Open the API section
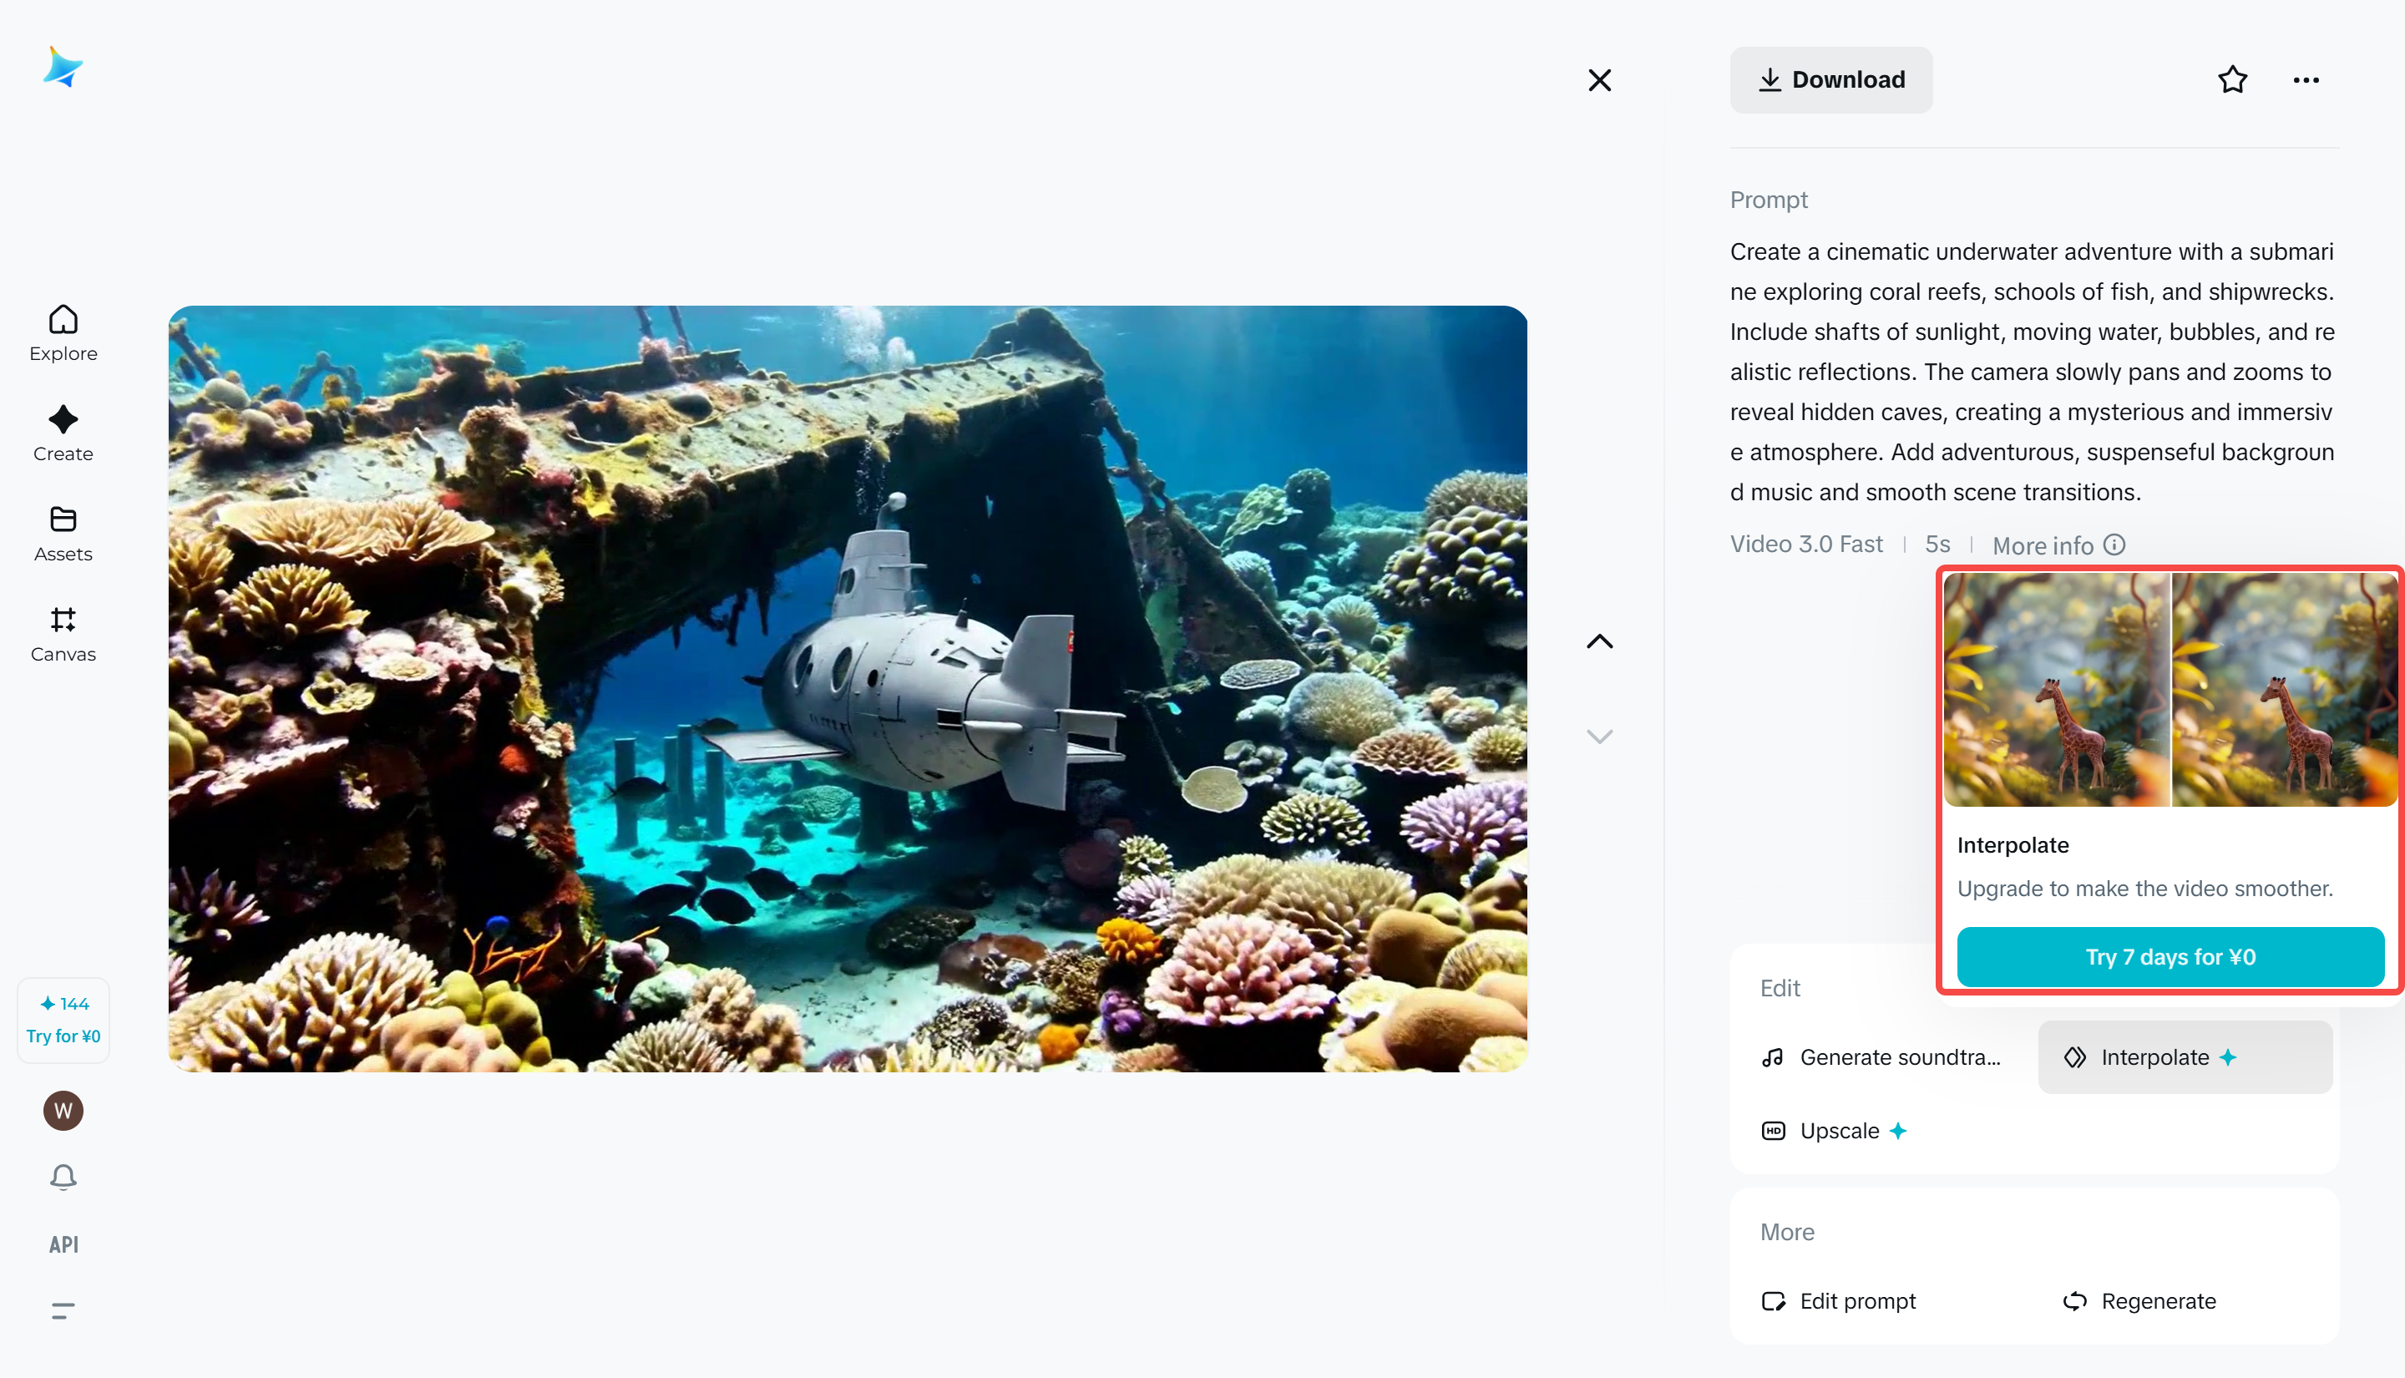 (x=63, y=1244)
